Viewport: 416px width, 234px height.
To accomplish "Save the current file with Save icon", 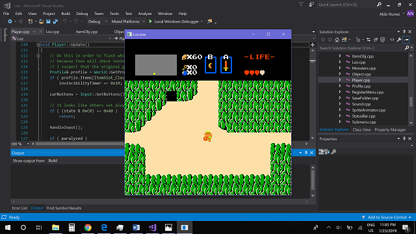I will coord(48,21).
